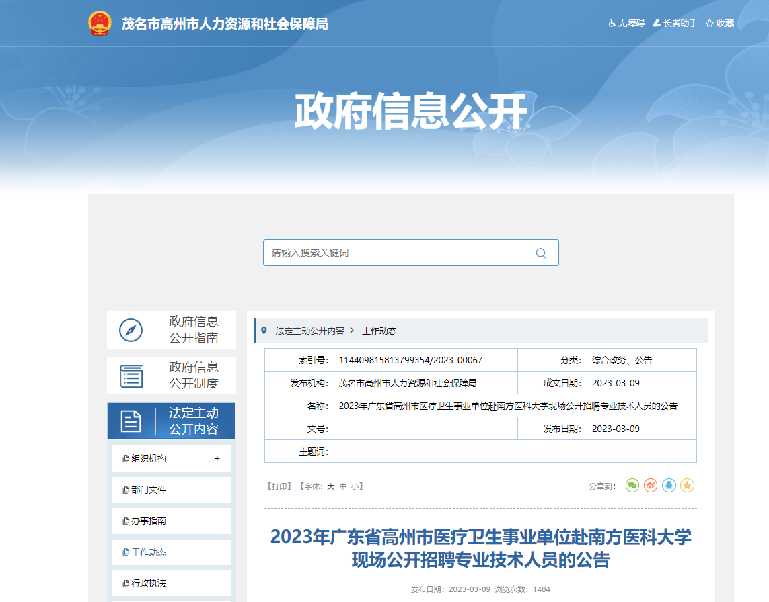The width and height of the screenshot is (769, 602).
Task: Click the search magnifier icon
Action: 541,253
